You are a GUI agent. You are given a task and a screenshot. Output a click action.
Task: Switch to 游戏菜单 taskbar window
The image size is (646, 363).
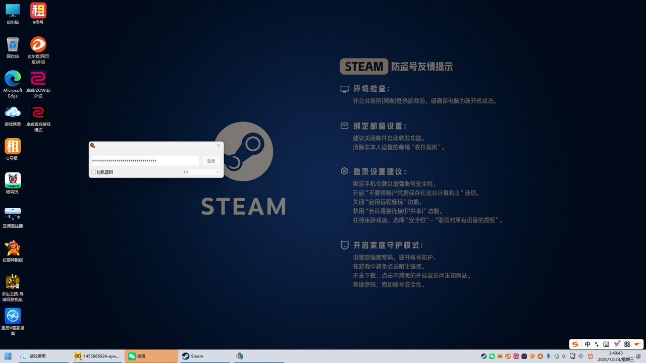coord(43,356)
